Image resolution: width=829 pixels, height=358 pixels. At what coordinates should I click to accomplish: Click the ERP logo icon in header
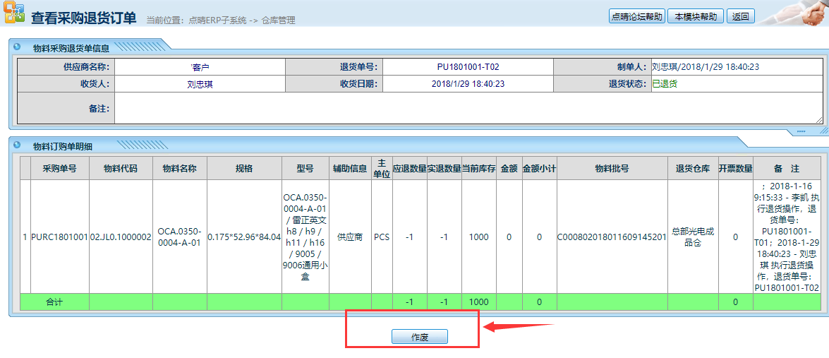pos(14,14)
